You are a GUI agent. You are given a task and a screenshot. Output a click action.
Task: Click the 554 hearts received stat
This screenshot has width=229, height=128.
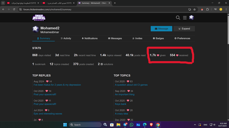(179, 55)
